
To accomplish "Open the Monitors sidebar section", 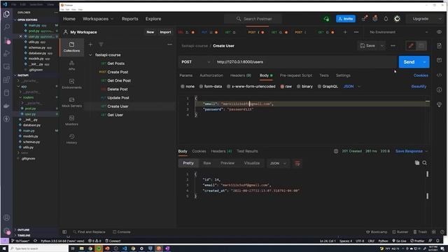I will click(x=71, y=120).
